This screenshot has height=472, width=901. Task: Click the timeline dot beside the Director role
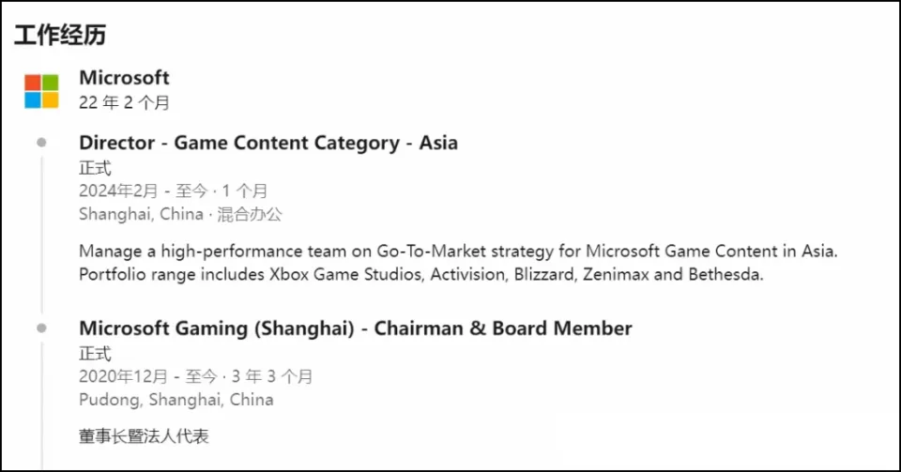pyautogui.click(x=41, y=144)
